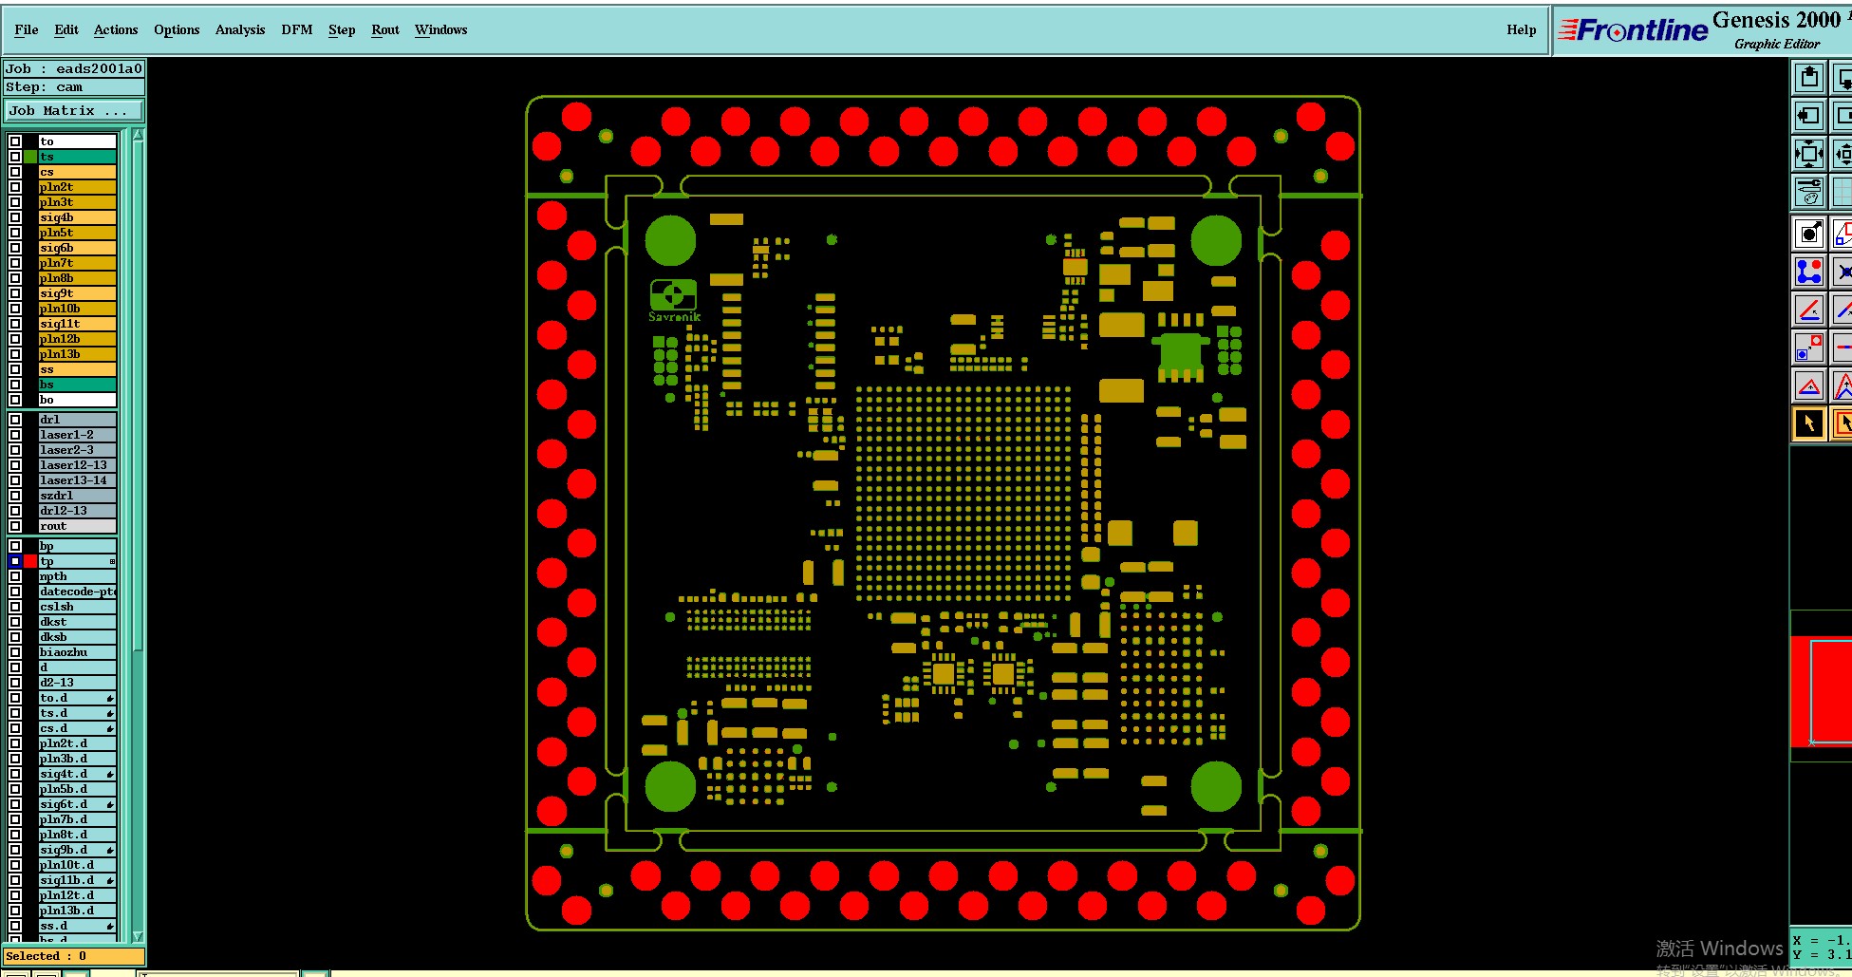Click the red peaked line tool icon
1852x977 pixels.
(1843, 386)
